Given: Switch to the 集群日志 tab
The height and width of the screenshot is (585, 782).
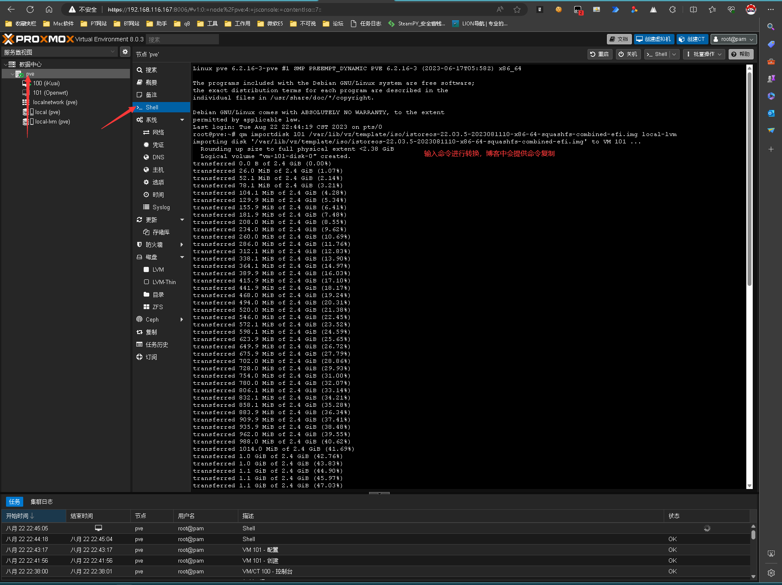Looking at the screenshot, I should tap(42, 501).
